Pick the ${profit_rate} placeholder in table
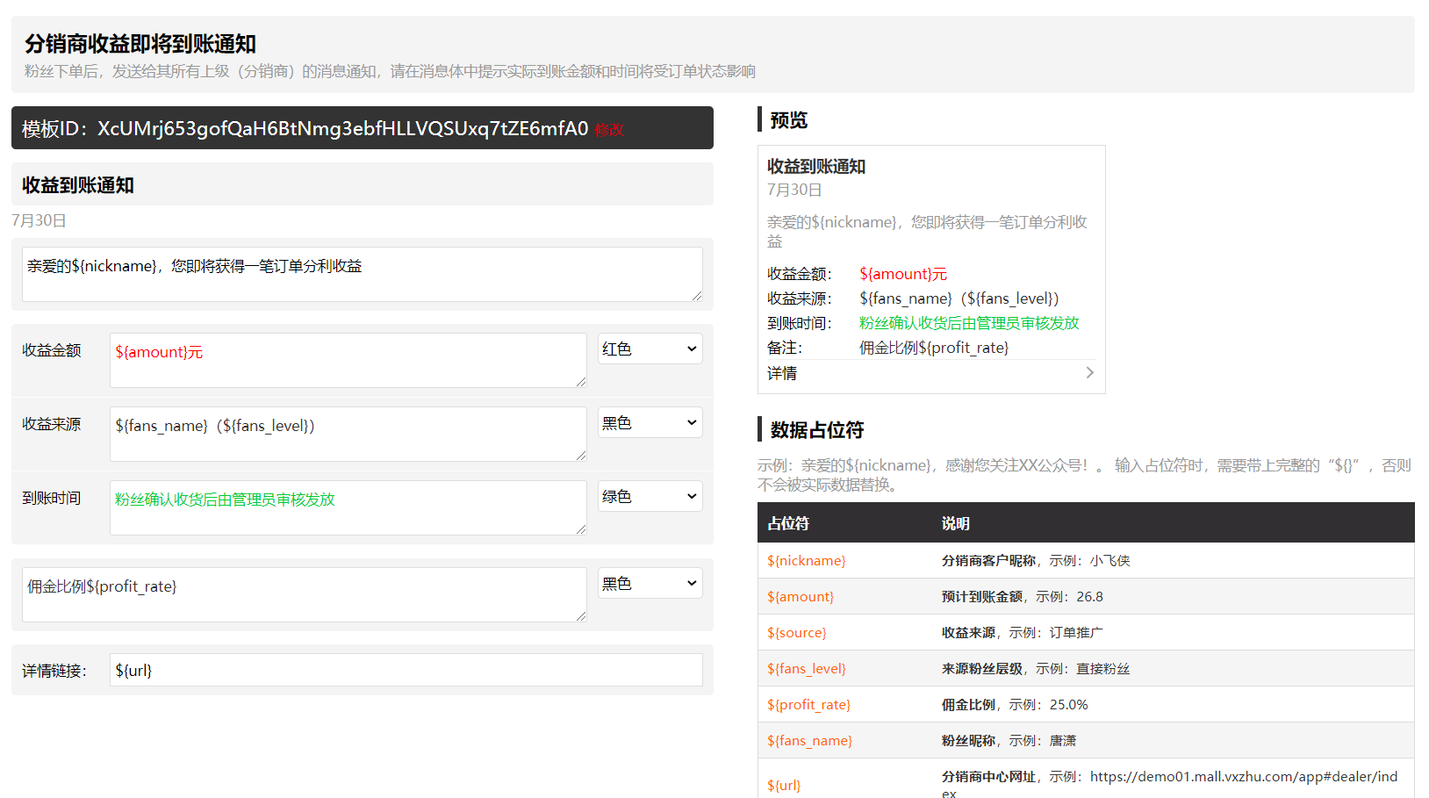Screen dimensions: 1429x798 [808, 705]
